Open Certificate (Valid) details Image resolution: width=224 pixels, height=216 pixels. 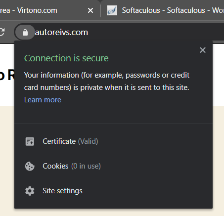[113, 141]
